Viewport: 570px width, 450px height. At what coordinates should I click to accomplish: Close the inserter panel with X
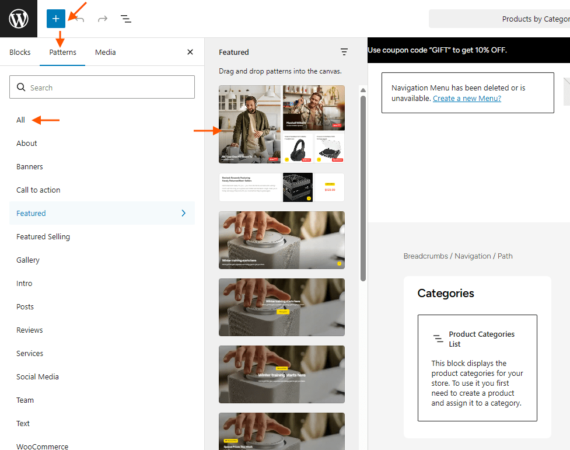coord(190,52)
